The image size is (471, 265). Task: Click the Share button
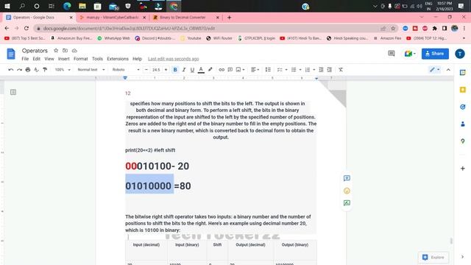coord(435,54)
